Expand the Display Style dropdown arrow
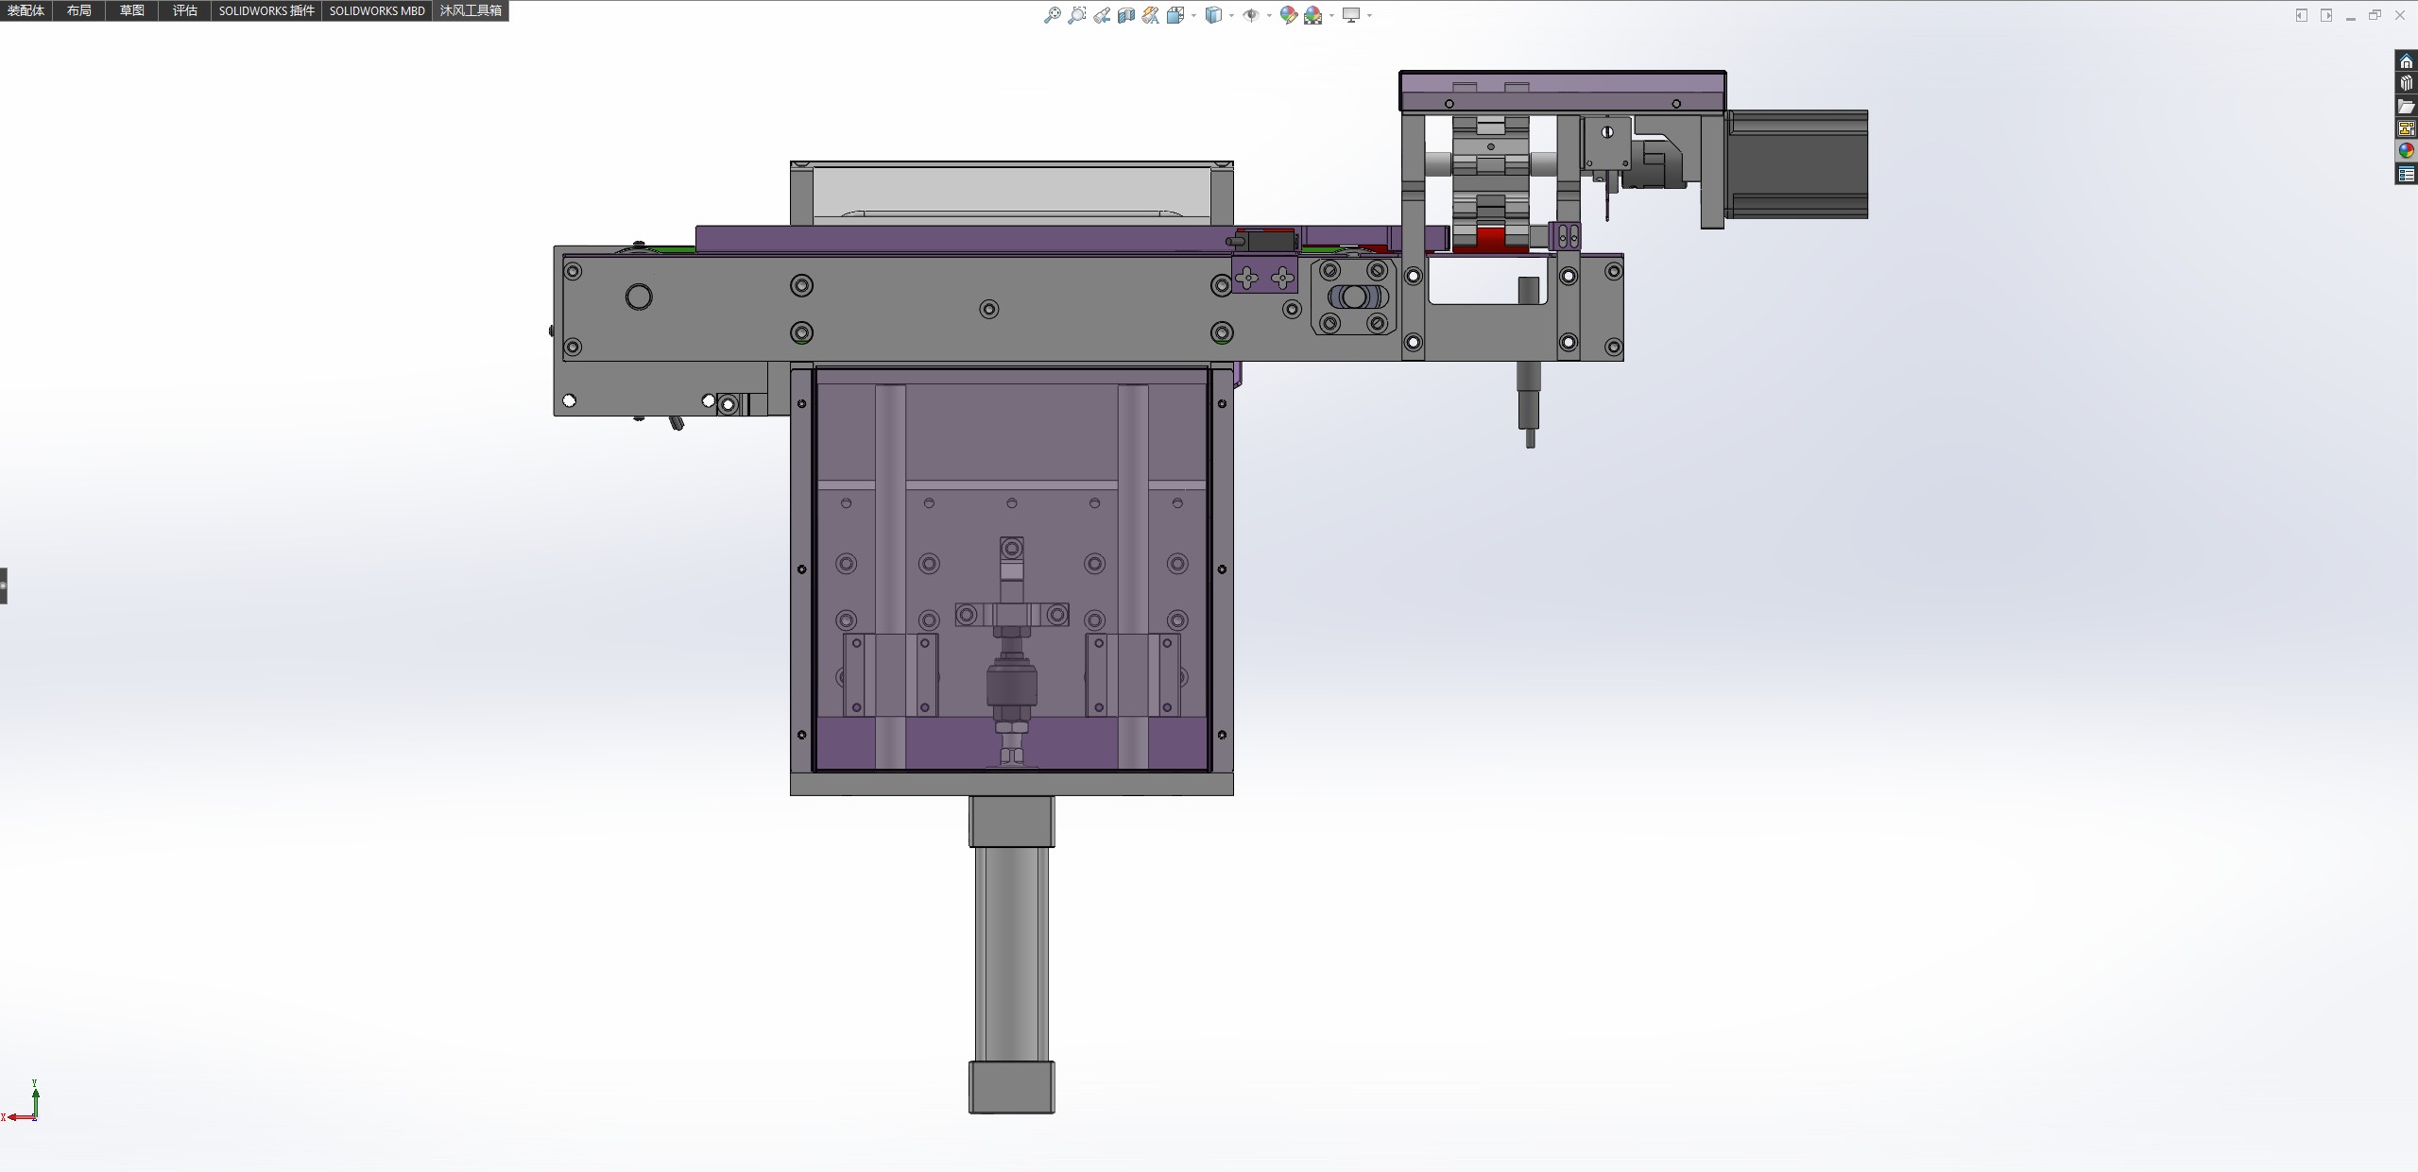 point(1231,15)
